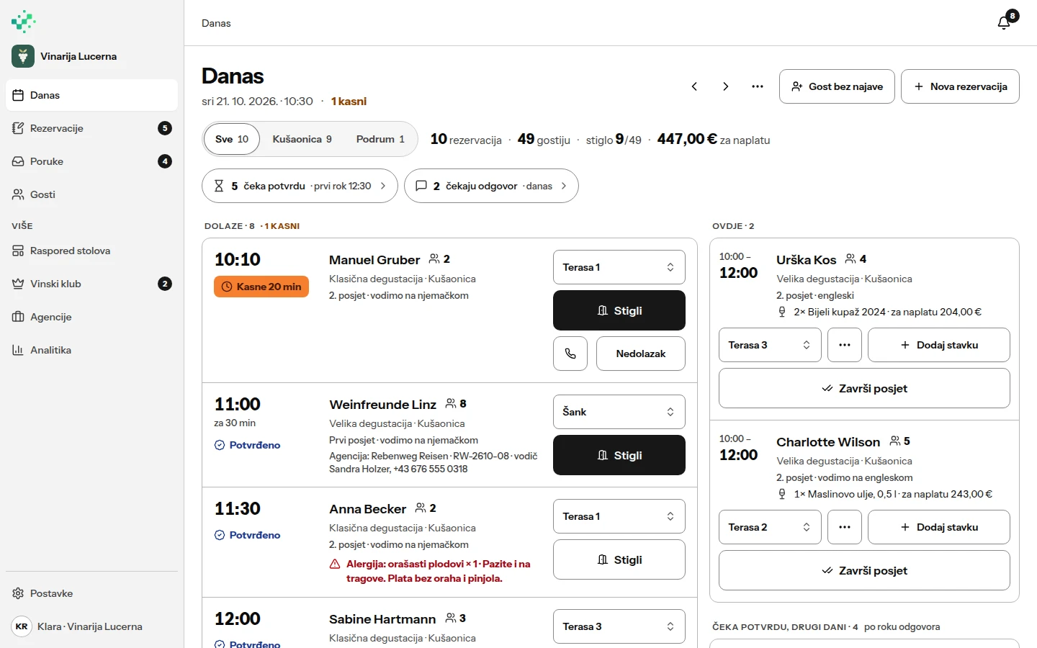Open Terasa 3 dropdown for Sabine Hartmann
1037x648 pixels.
619,626
